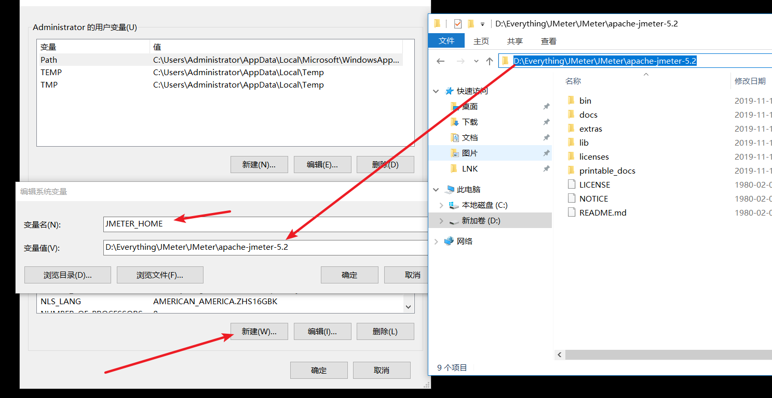Select the lib folder icon

(x=572, y=143)
